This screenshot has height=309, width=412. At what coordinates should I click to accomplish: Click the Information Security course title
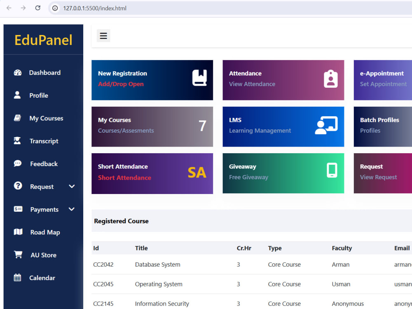[x=162, y=304]
